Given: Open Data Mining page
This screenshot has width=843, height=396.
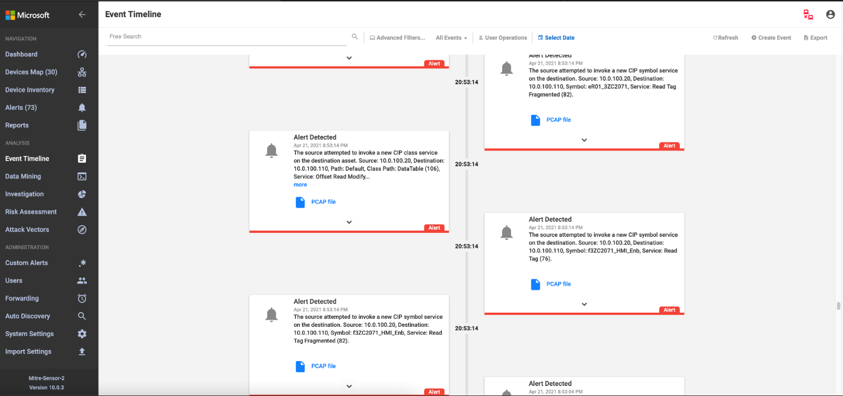Looking at the screenshot, I should pos(23,176).
